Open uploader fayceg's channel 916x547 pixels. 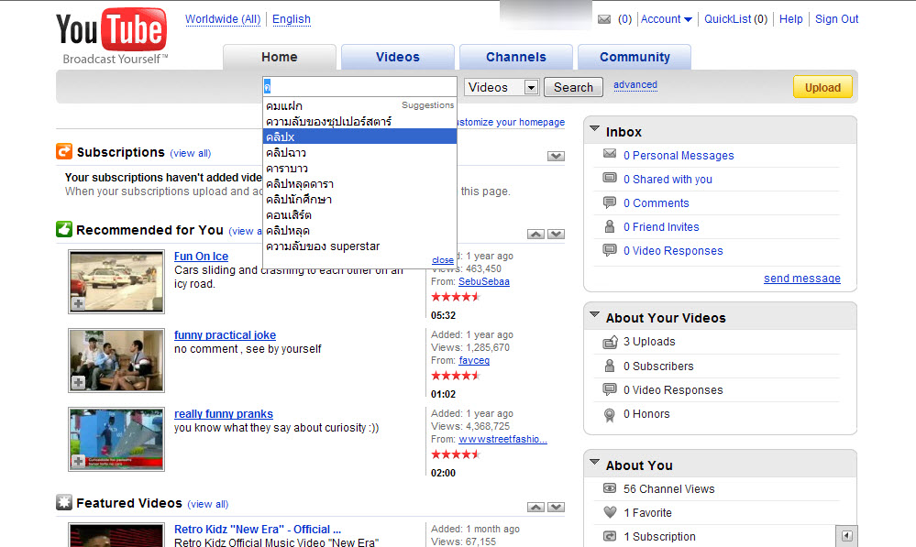point(474,360)
